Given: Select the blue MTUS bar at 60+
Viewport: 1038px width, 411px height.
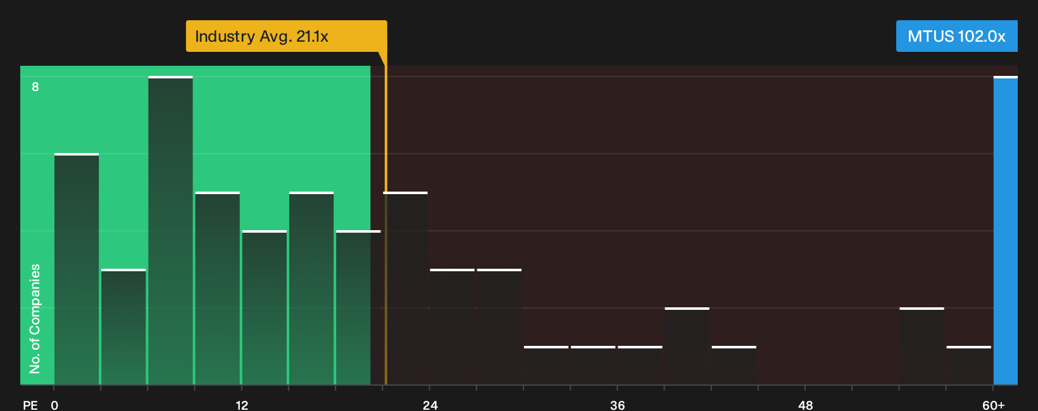Looking at the screenshot, I should pyautogui.click(x=1006, y=230).
